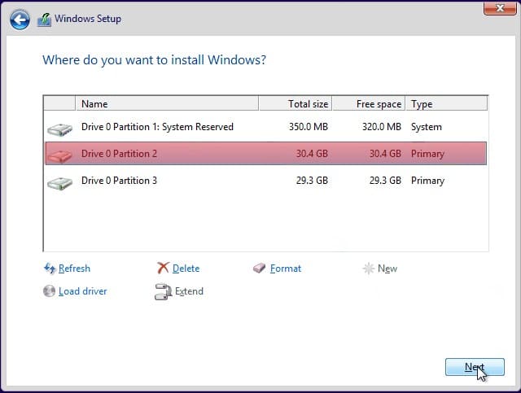Click the Load driver disc icon
The image size is (521, 393).
[49, 291]
